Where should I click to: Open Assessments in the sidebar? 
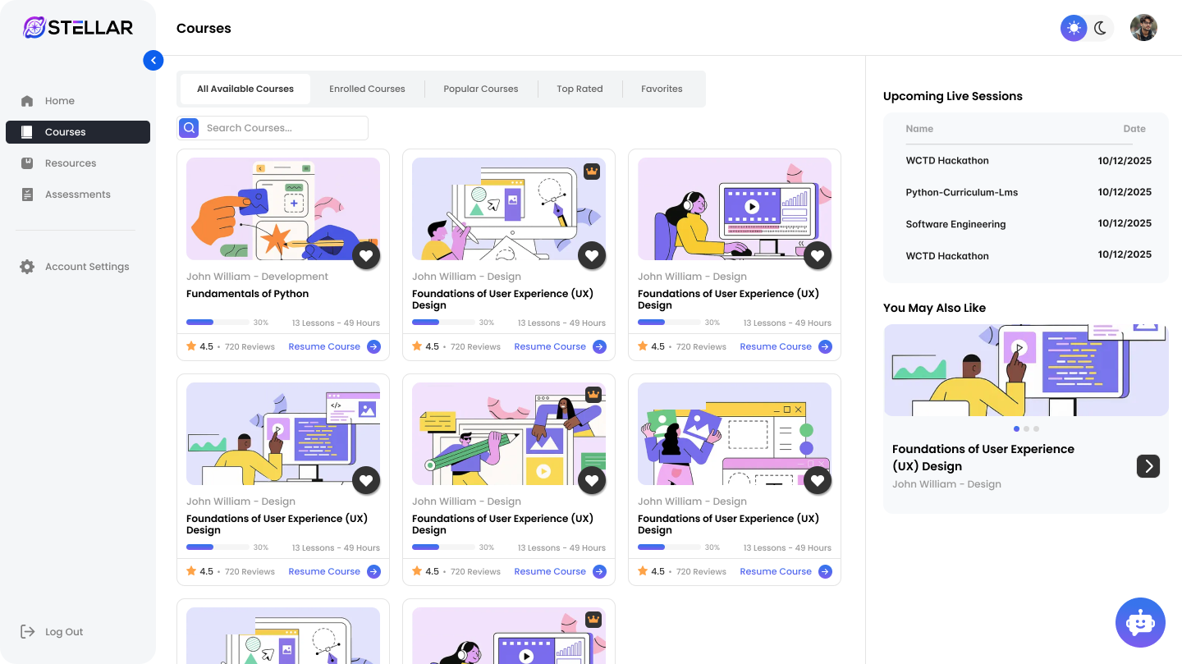[77, 195]
